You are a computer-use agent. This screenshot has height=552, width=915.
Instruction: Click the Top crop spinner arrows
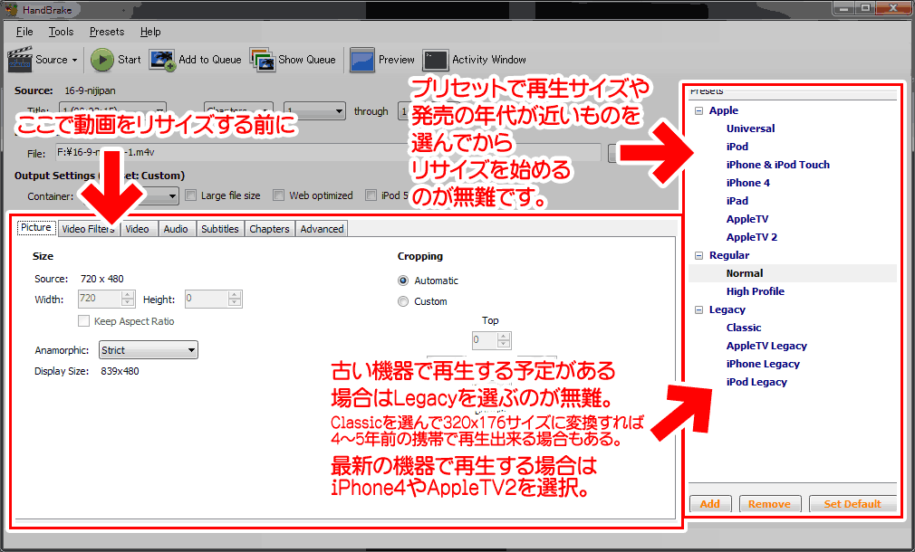(x=505, y=340)
